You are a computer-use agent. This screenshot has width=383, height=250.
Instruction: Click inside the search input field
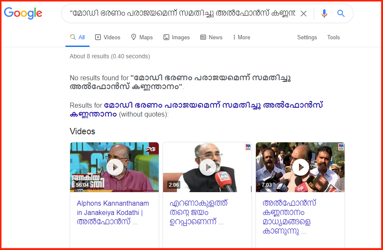click(x=182, y=13)
